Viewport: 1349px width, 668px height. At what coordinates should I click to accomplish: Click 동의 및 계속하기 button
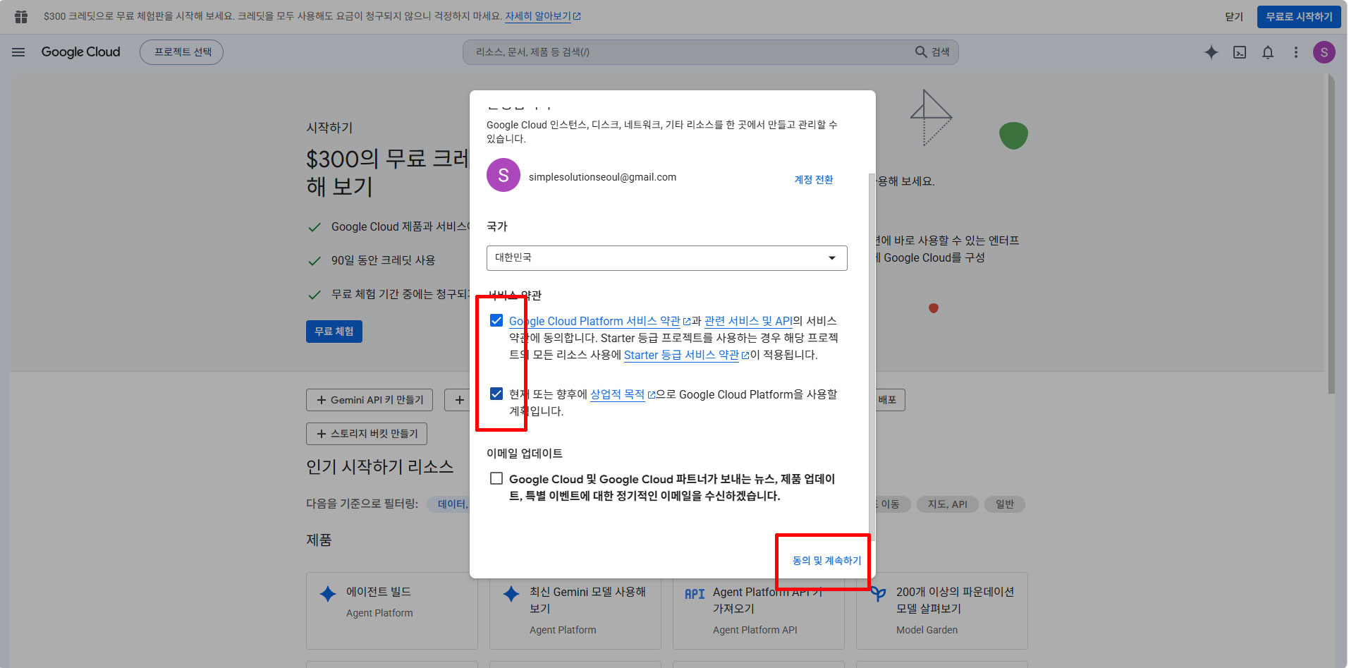point(827,561)
